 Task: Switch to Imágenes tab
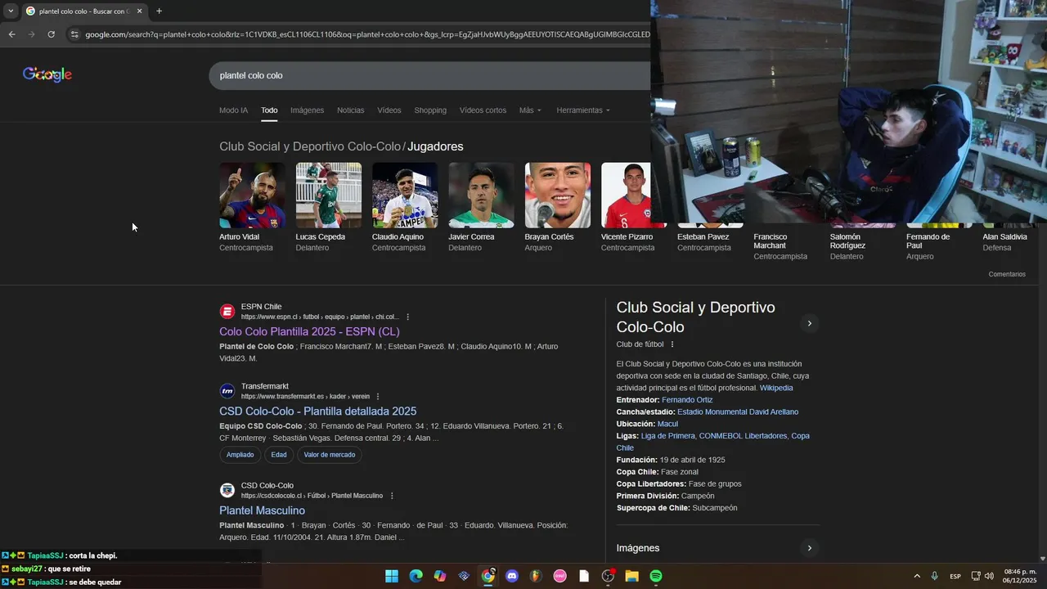point(307,110)
